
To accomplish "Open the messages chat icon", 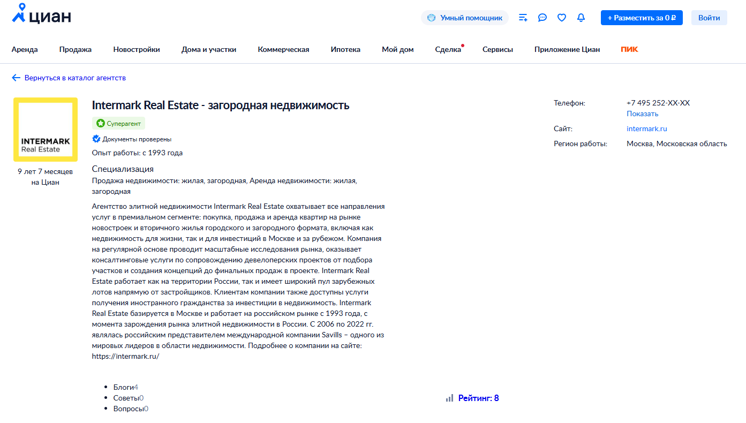I will (542, 18).
